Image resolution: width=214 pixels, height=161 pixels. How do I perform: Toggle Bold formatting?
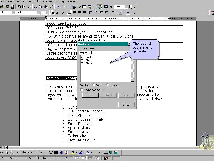pos(53,13)
